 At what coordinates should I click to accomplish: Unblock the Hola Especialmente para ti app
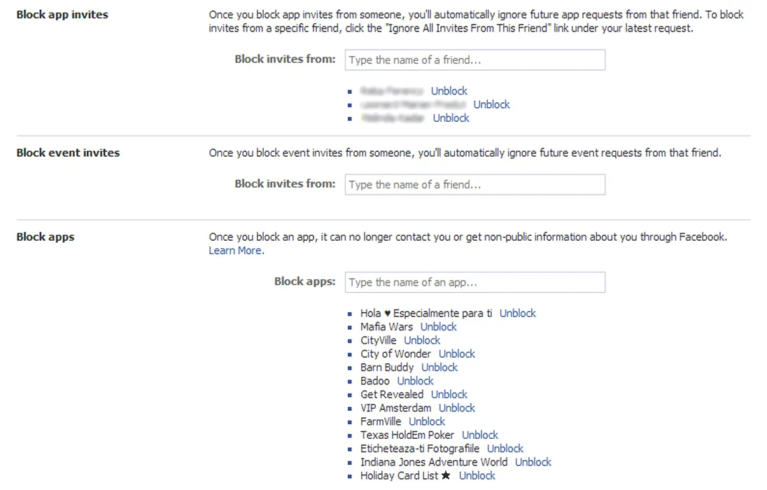coord(517,314)
